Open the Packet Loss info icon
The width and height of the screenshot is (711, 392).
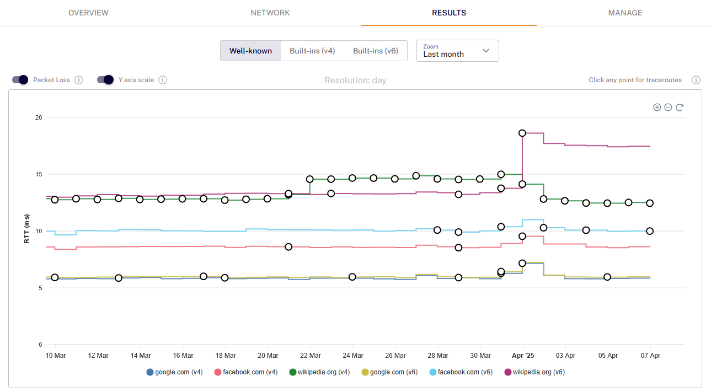(x=79, y=80)
